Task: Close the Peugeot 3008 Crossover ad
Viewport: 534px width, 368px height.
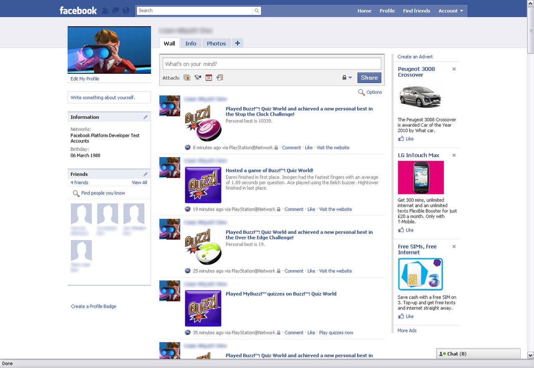Action: [x=454, y=69]
